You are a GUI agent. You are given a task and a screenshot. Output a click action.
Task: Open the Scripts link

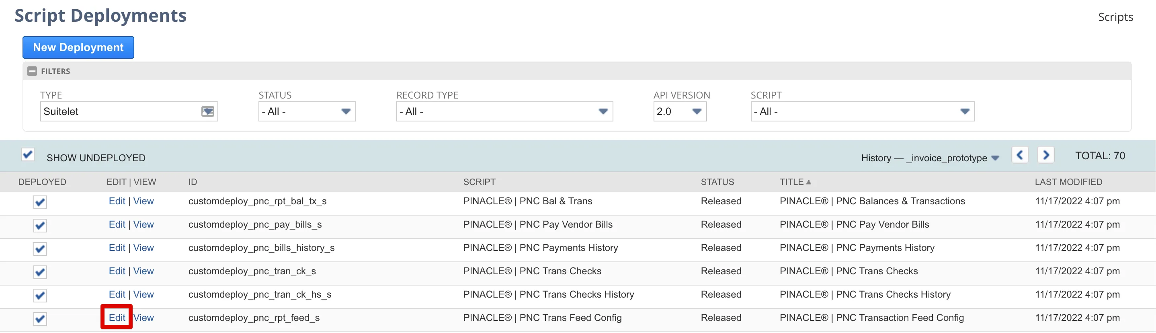(x=1115, y=17)
